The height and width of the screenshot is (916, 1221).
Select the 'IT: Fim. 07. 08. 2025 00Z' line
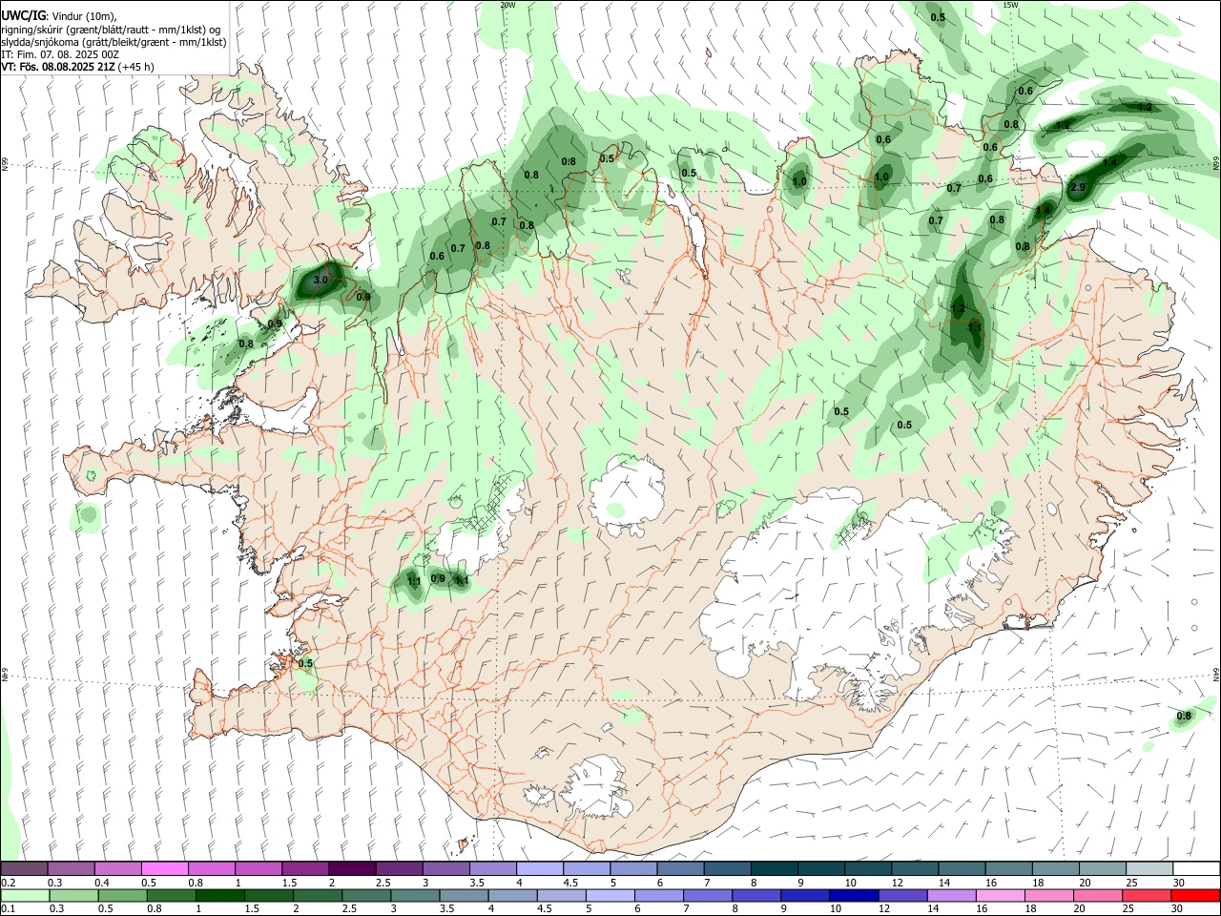60,54
